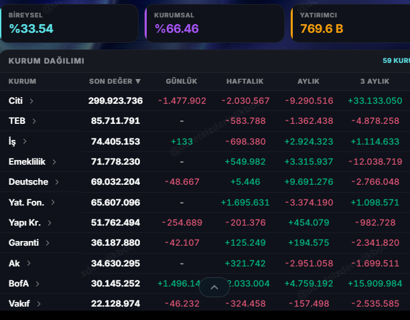The image size is (410, 320).
Task: Click Emeklilik 3-month change -12.038.719
Action: point(375,162)
